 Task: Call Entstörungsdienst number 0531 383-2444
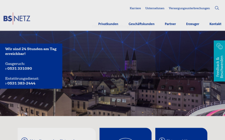(x=20, y=83)
